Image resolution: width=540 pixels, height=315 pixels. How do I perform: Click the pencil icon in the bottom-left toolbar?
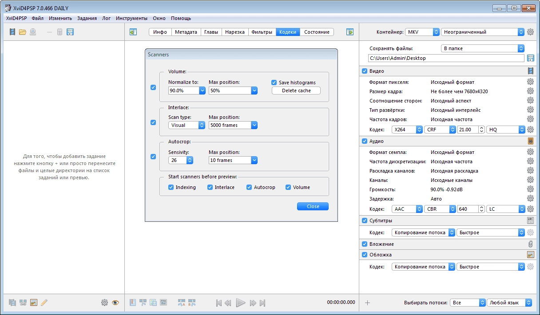[x=44, y=303]
